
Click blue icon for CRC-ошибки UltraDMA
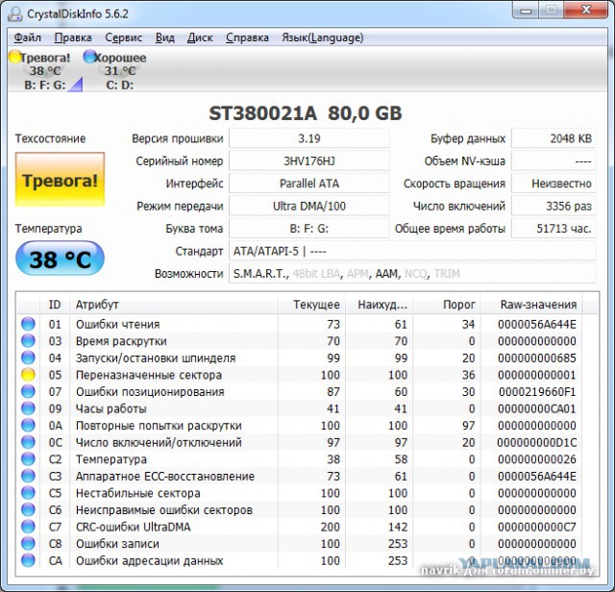pos(28,527)
